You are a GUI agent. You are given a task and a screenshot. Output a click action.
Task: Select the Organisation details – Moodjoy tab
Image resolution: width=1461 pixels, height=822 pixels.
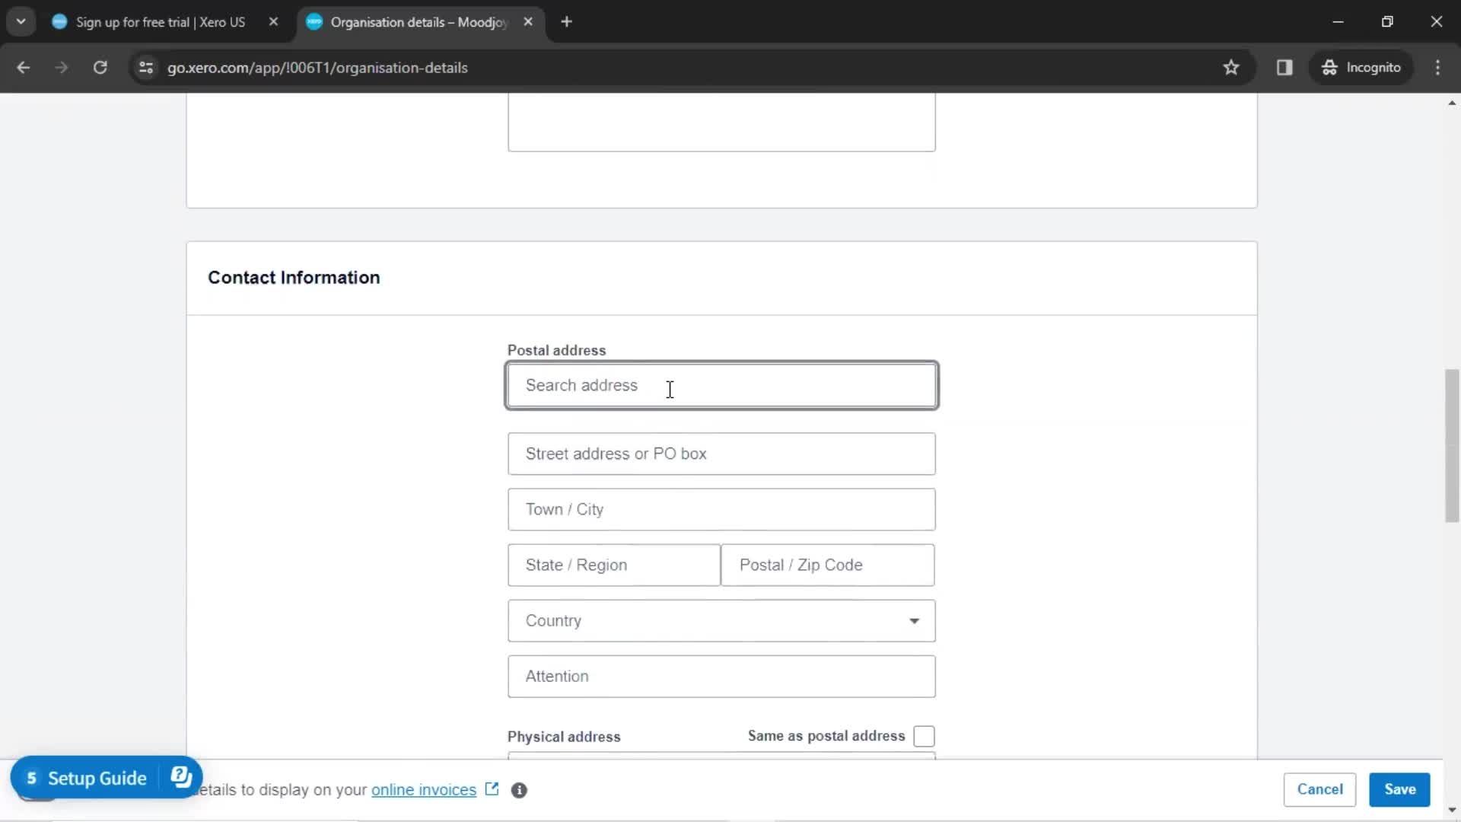419,22
